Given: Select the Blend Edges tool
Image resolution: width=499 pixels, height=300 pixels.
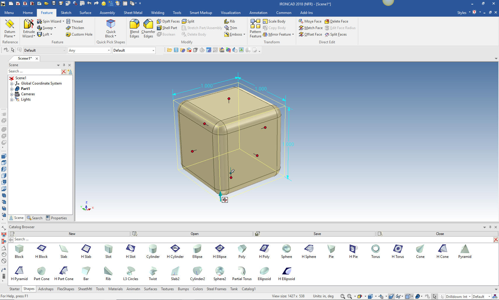Looking at the screenshot, I should pyautogui.click(x=134, y=28).
